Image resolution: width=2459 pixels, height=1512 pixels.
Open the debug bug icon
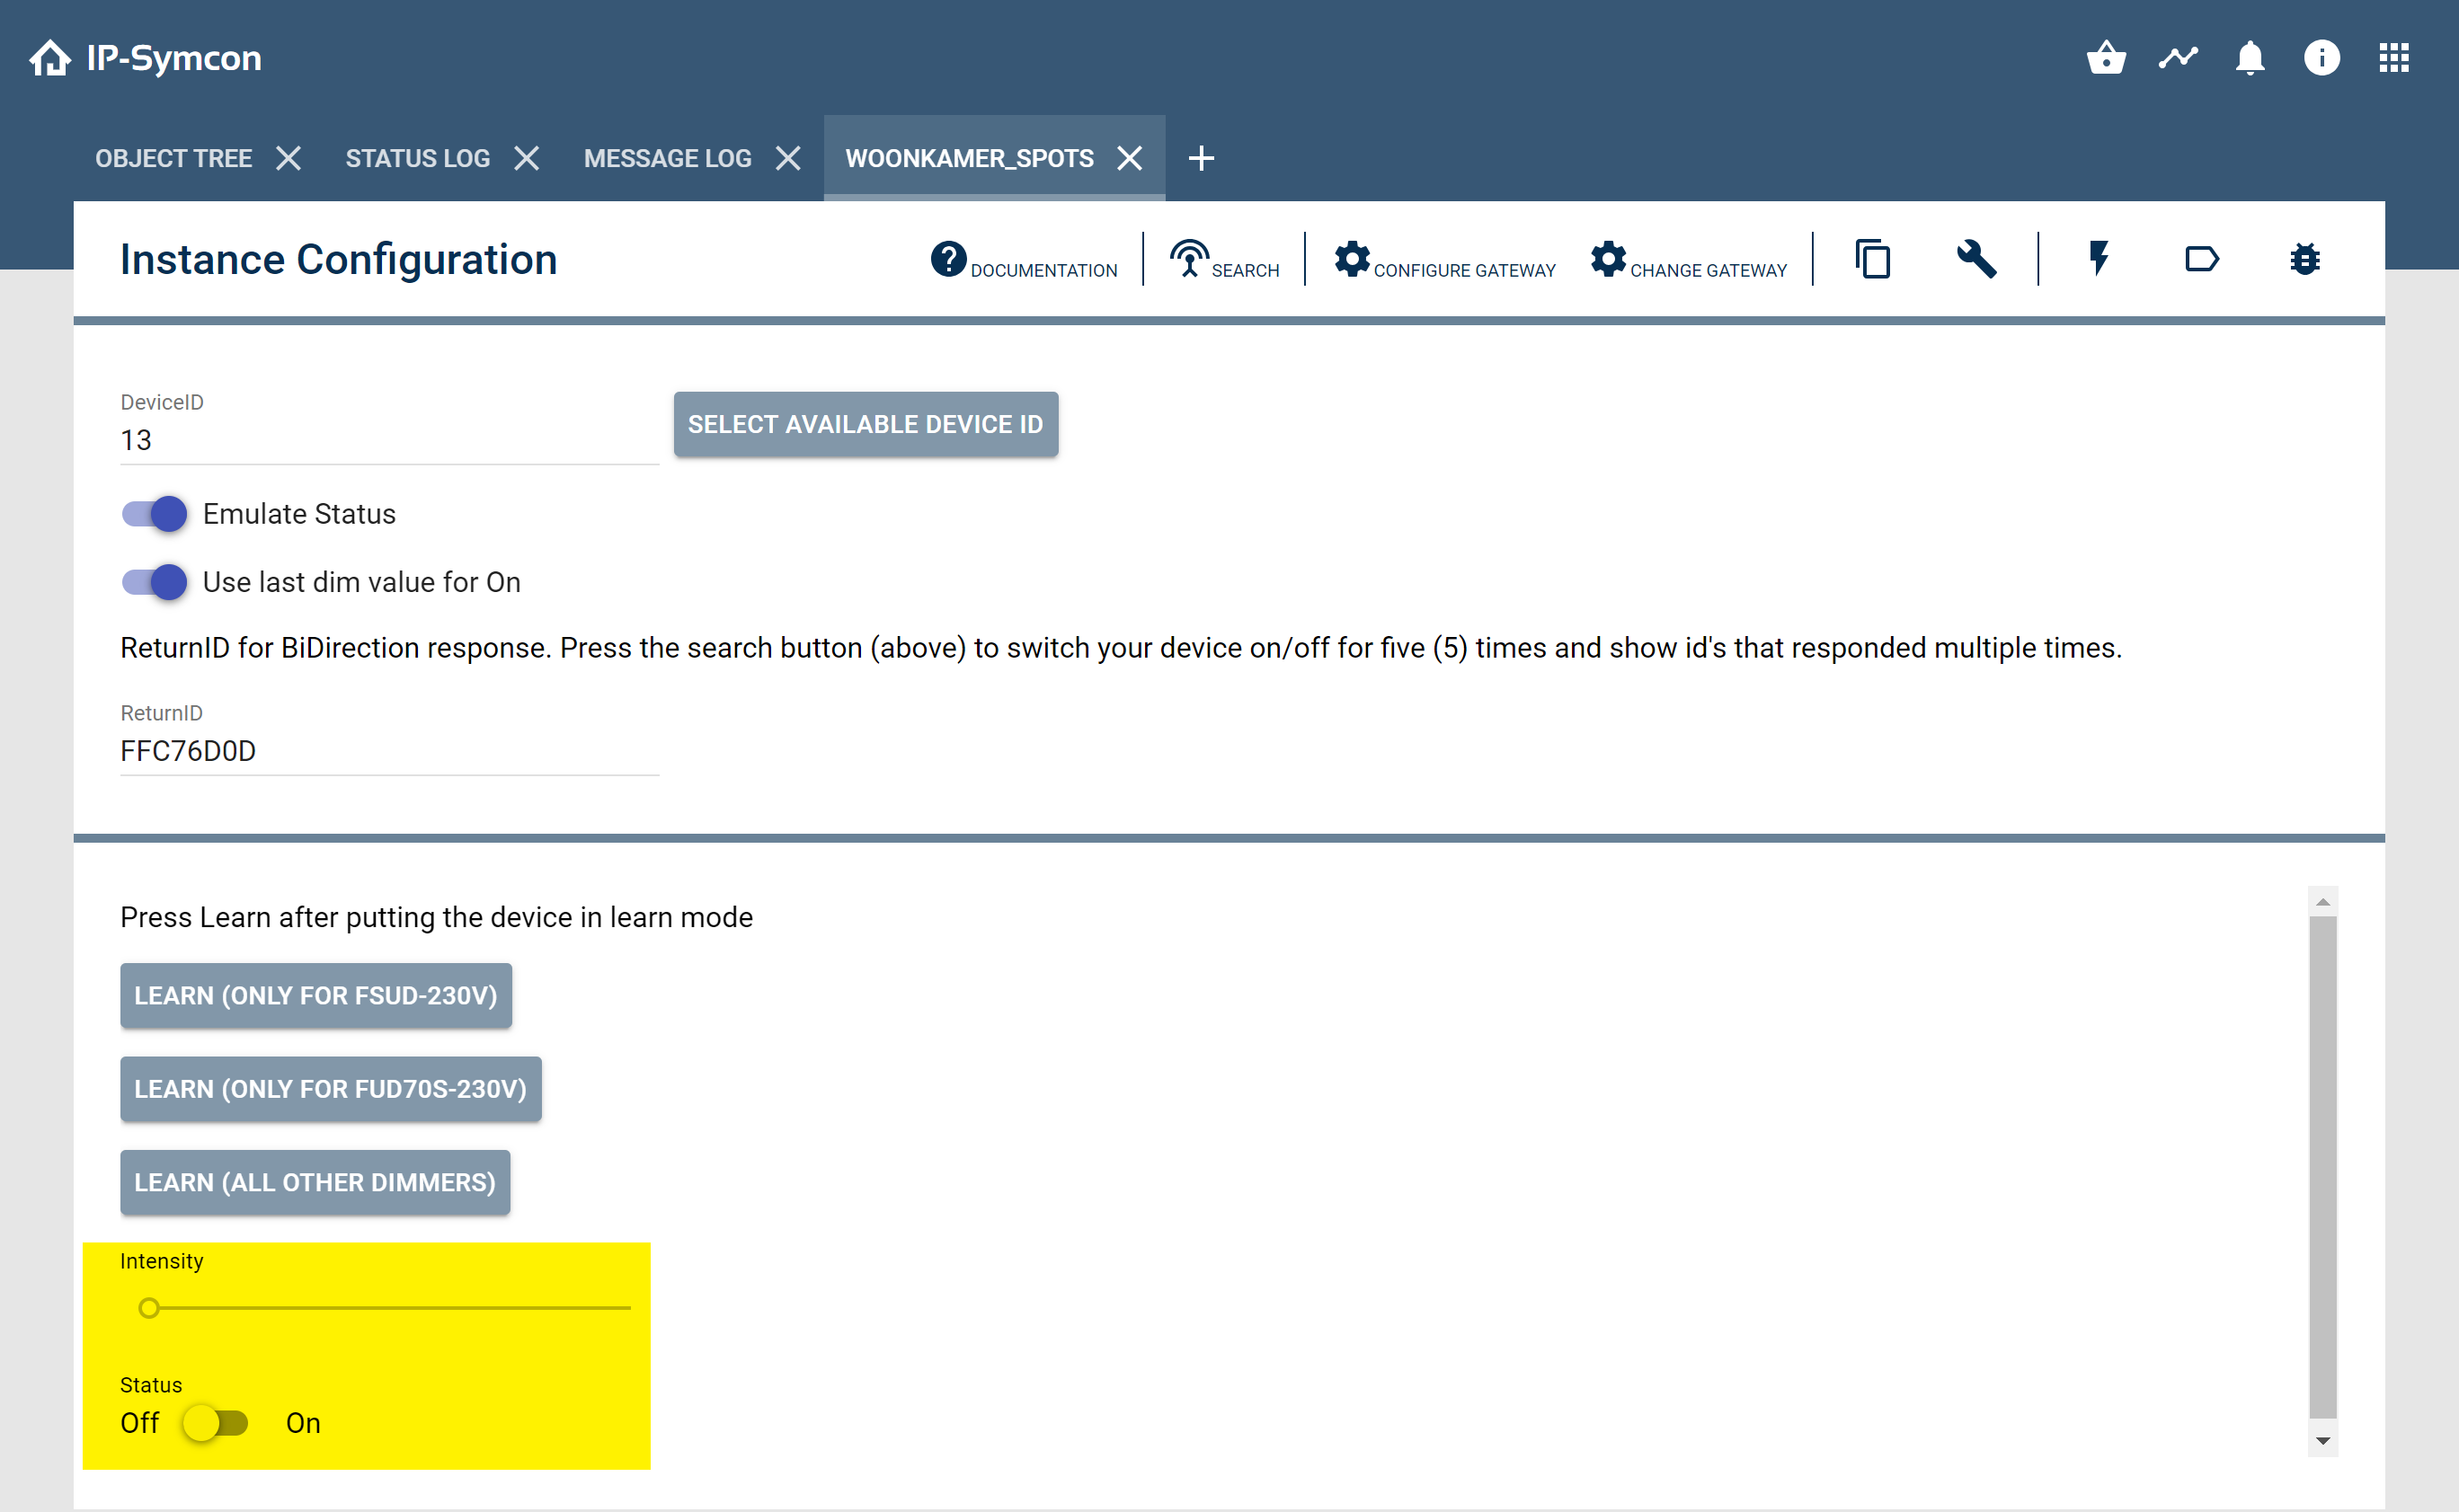point(2305,259)
